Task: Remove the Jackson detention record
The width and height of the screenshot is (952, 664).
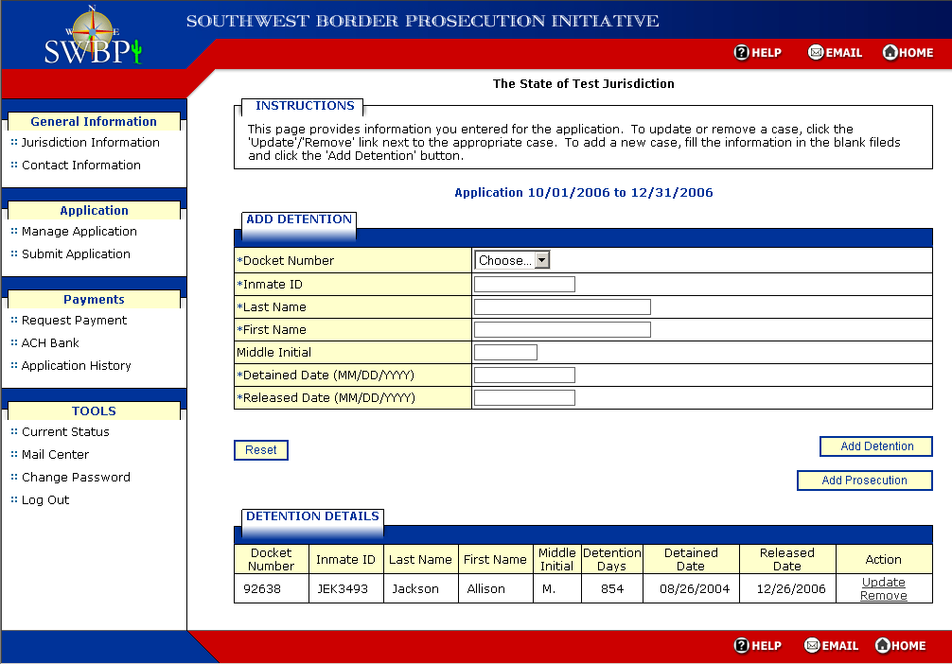Action: tap(883, 596)
